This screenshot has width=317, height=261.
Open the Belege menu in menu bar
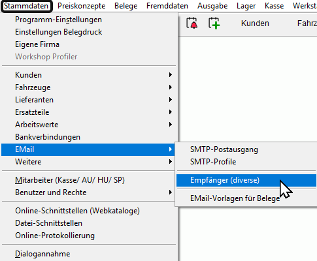point(126,6)
